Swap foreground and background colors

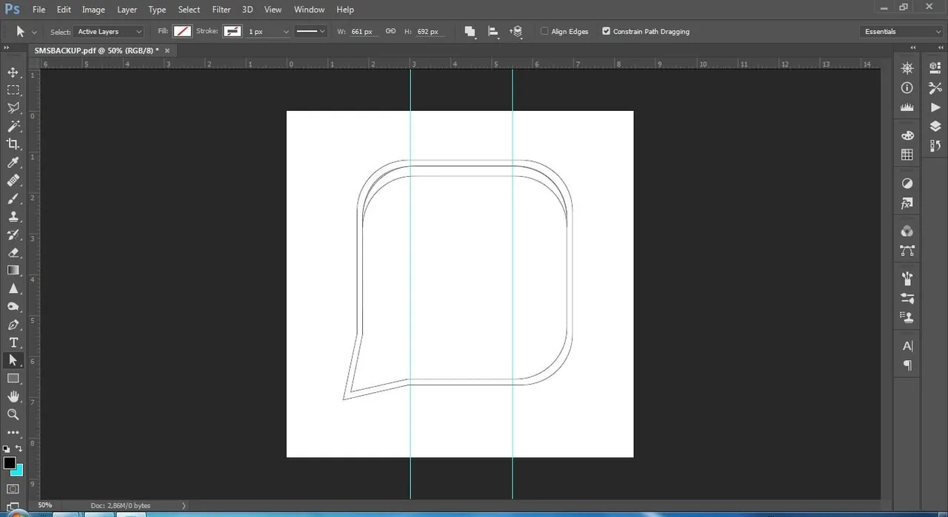(x=19, y=448)
